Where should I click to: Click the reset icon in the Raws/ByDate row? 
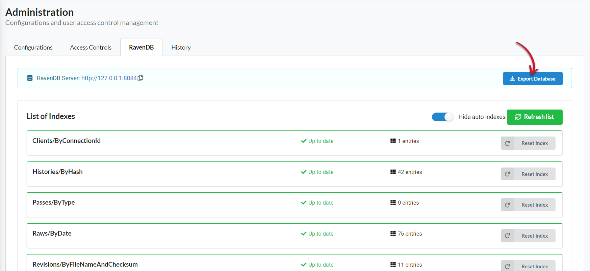click(507, 236)
